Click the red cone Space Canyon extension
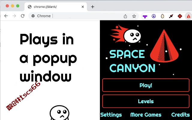 [x=189, y=16]
